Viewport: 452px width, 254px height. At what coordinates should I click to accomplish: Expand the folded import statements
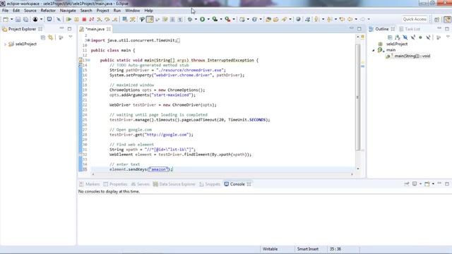click(x=88, y=40)
